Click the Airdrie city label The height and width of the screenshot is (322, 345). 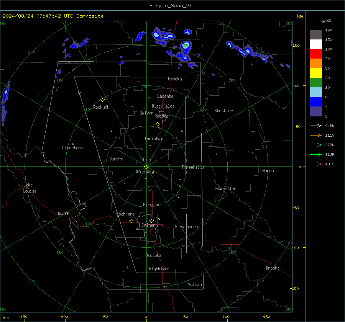151,204
